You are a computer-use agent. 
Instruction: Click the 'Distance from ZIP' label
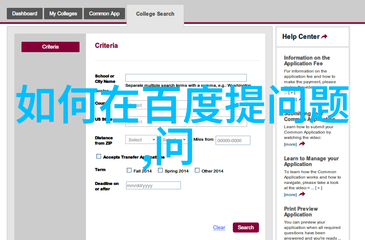tap(104, 140)
